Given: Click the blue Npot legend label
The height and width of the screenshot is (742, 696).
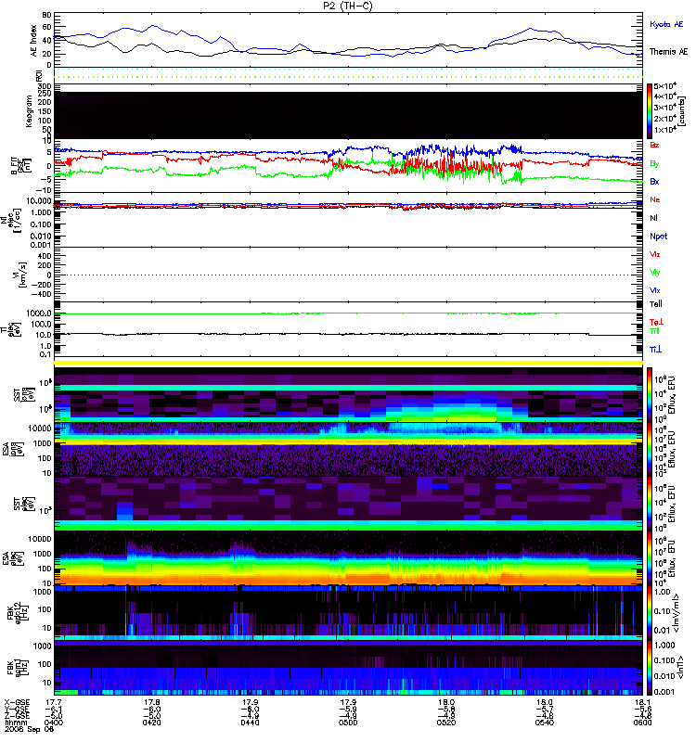Looking at the screenshot, I should pos(657,236).
